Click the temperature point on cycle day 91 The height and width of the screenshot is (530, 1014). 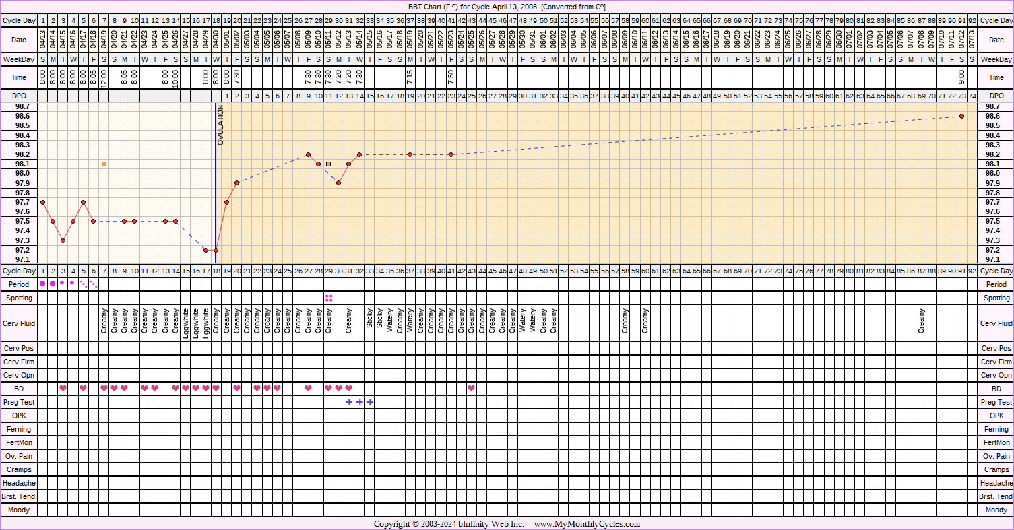961,117
